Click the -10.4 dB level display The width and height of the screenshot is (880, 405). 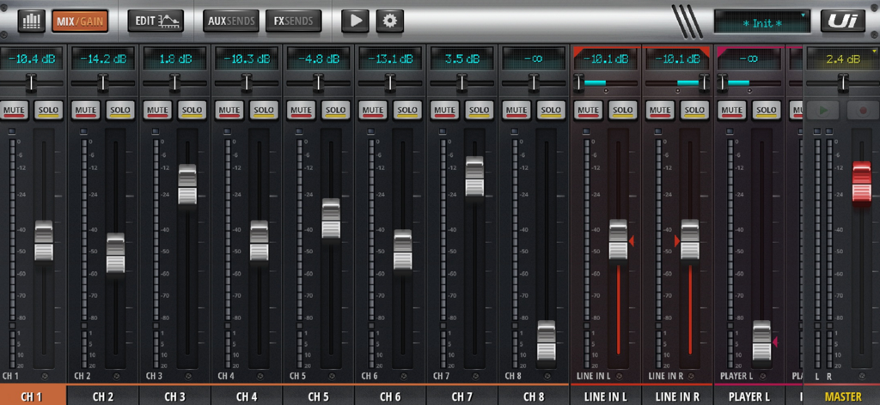pos(32,59)
